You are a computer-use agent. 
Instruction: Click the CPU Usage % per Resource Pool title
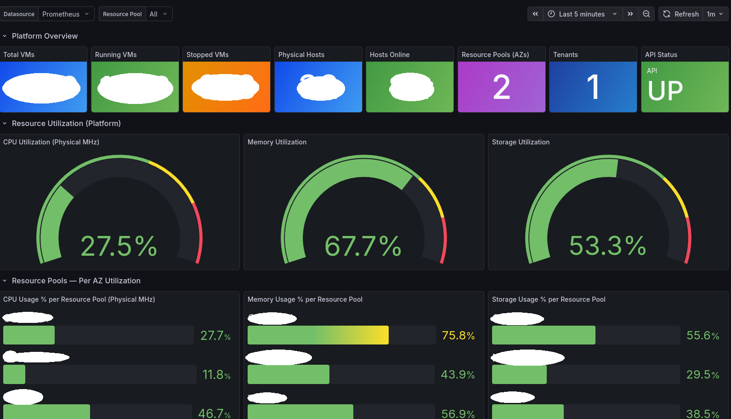[79, 299]
